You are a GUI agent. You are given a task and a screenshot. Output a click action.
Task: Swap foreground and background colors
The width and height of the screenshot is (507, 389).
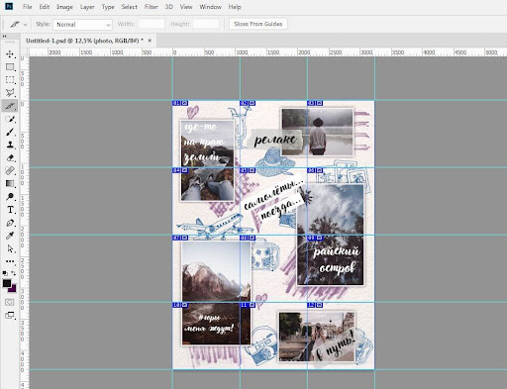coord(14,273)
